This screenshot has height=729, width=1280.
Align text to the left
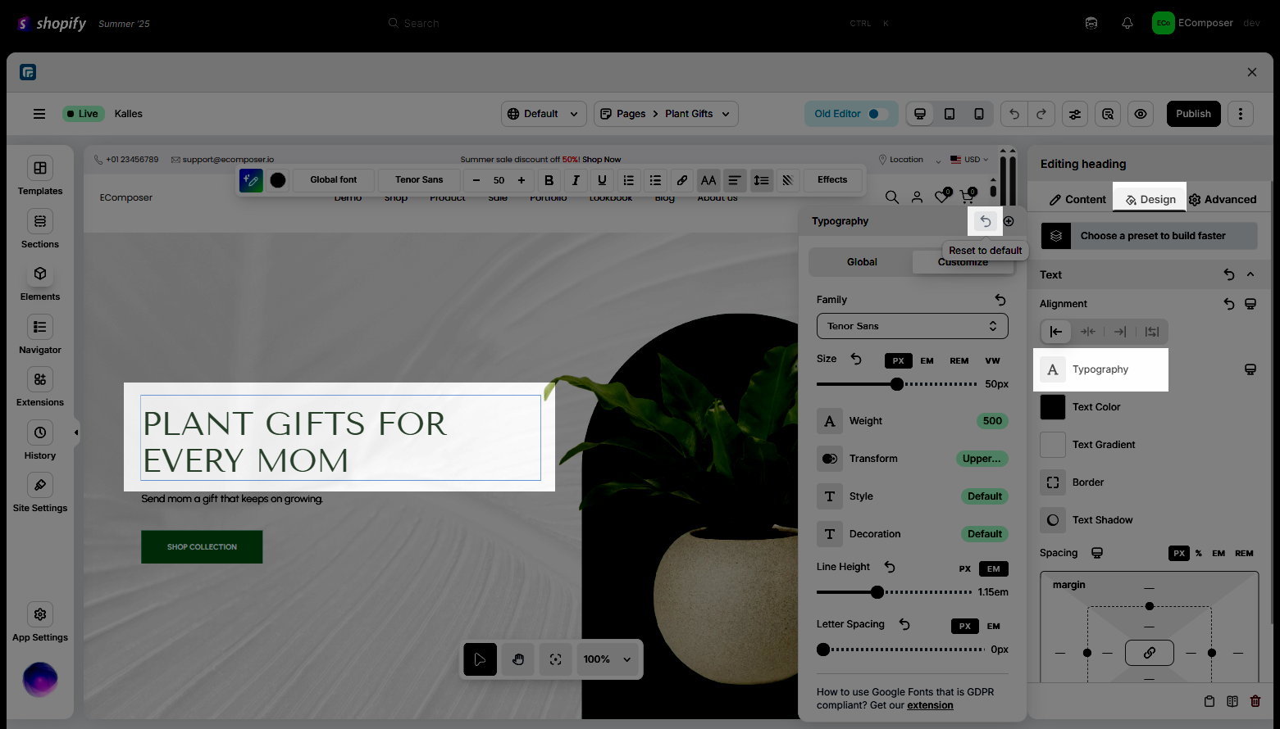1056,332
